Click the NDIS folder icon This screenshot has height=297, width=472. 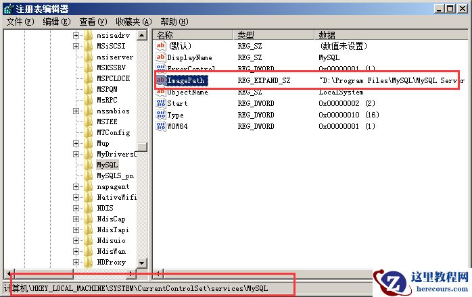click(x=88, y=208)
